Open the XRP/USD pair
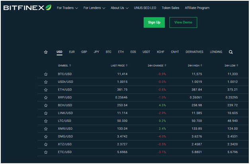The image size is (250, 164). (65, 97)
